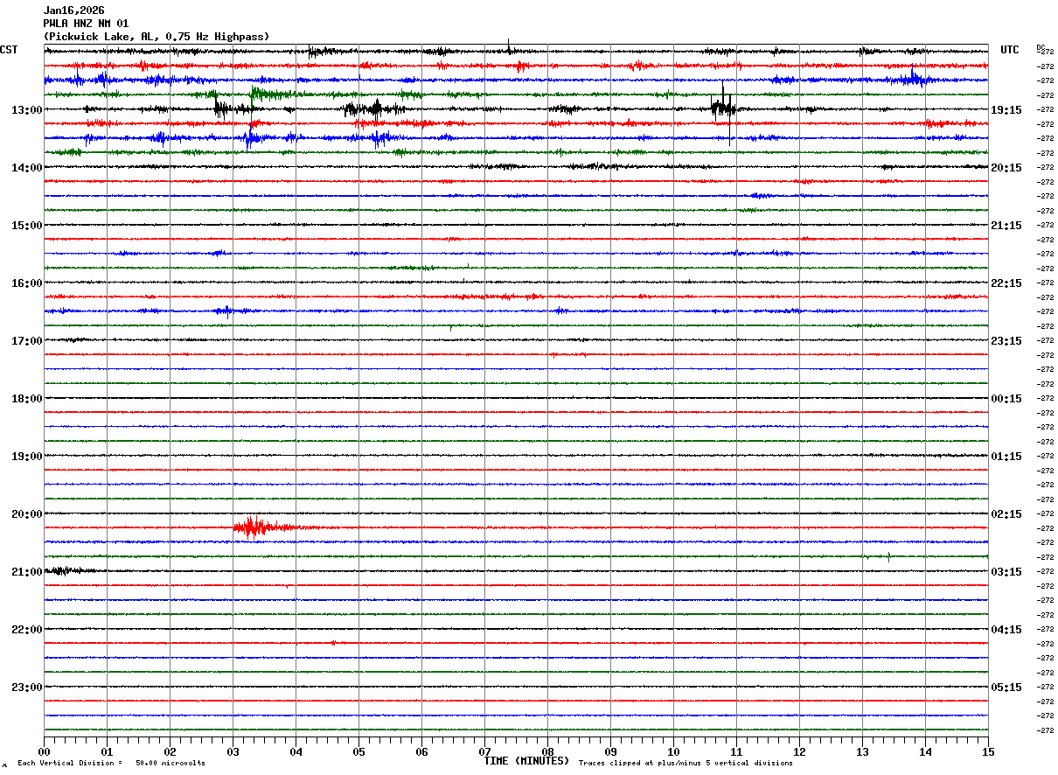The width and height of the screenshot is (1058, 775).
Task: Click the red seismic burst after 20:00
Action: 254,527
